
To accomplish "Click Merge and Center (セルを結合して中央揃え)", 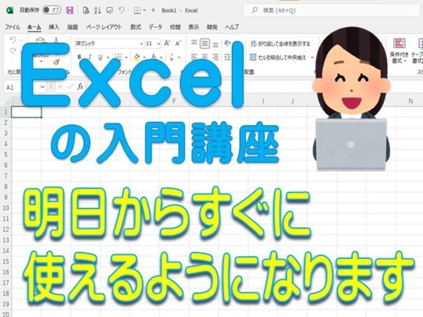I will (x=280, y=57).
